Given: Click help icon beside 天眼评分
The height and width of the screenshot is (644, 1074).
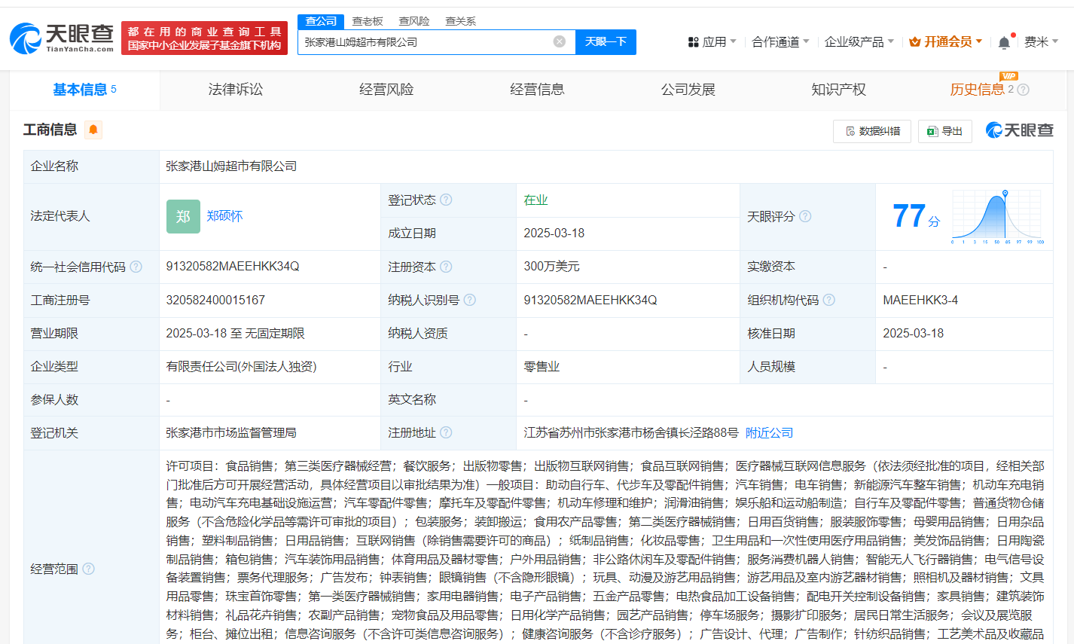Looking at the screenshot, I should (x=805, y=217).
